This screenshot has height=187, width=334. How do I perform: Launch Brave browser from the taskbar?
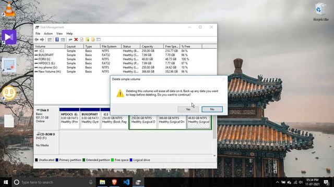tap(114, 182)
